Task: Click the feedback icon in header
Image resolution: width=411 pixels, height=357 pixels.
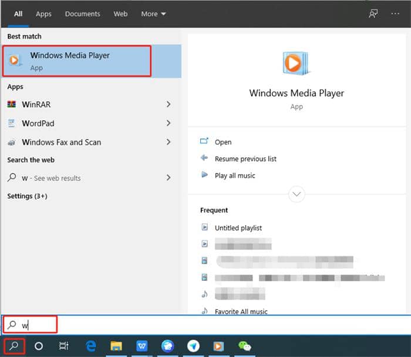Action: [373, 13]
